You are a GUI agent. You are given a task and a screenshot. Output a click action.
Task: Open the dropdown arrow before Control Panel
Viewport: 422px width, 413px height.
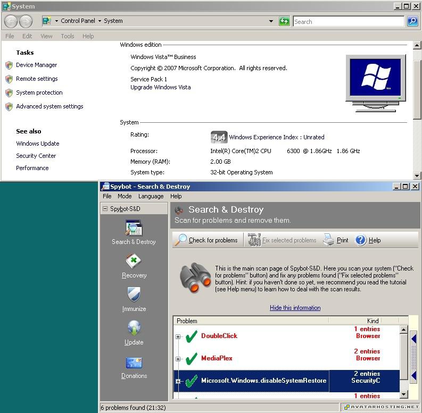point(56,21)
